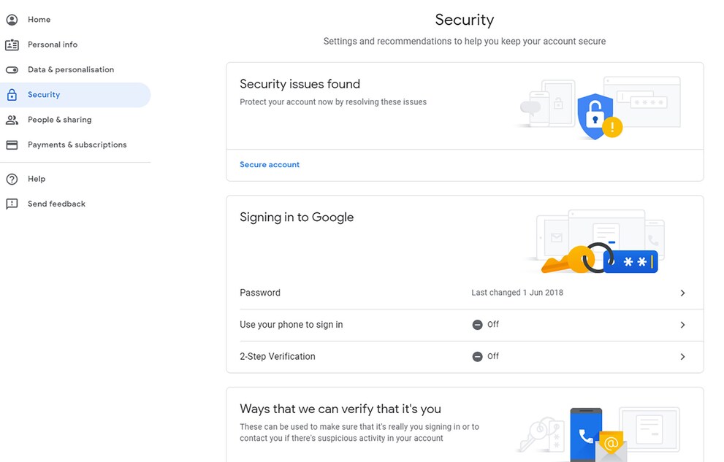This screenshot has height=462, width=724.
Task: Click Password last changed 1 Jun 2018
Action: (x=517, y=293)
